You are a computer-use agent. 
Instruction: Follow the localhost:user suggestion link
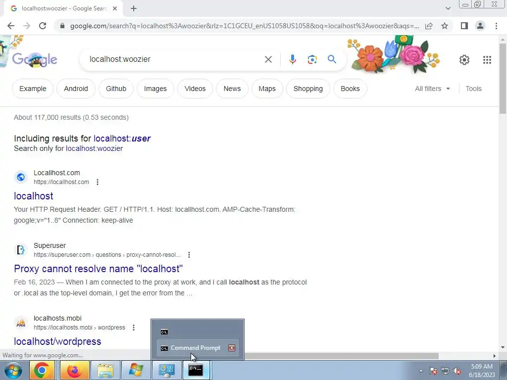click(122, 139)
